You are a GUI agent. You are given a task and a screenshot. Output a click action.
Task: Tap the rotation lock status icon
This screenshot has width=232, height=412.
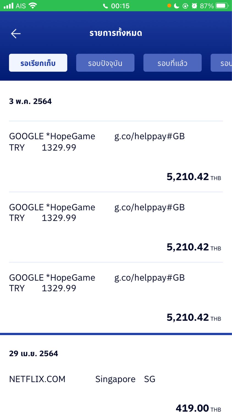(186, 6)
